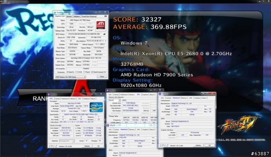271x157 pixels.
Task: Select the Graphics Card tab in GPU-Z
Action: coord(60,16)
